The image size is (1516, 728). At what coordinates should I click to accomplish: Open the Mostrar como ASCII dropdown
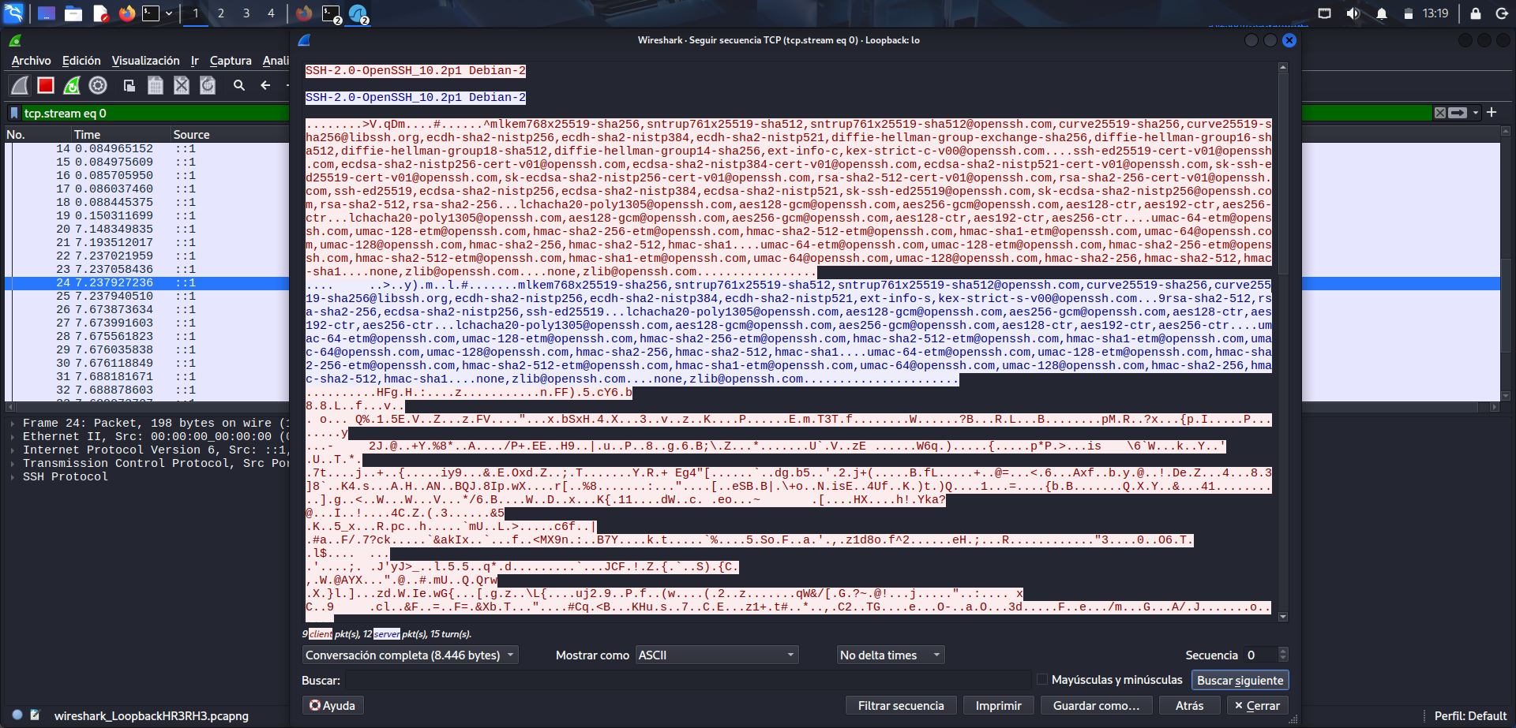coord(715,655)
